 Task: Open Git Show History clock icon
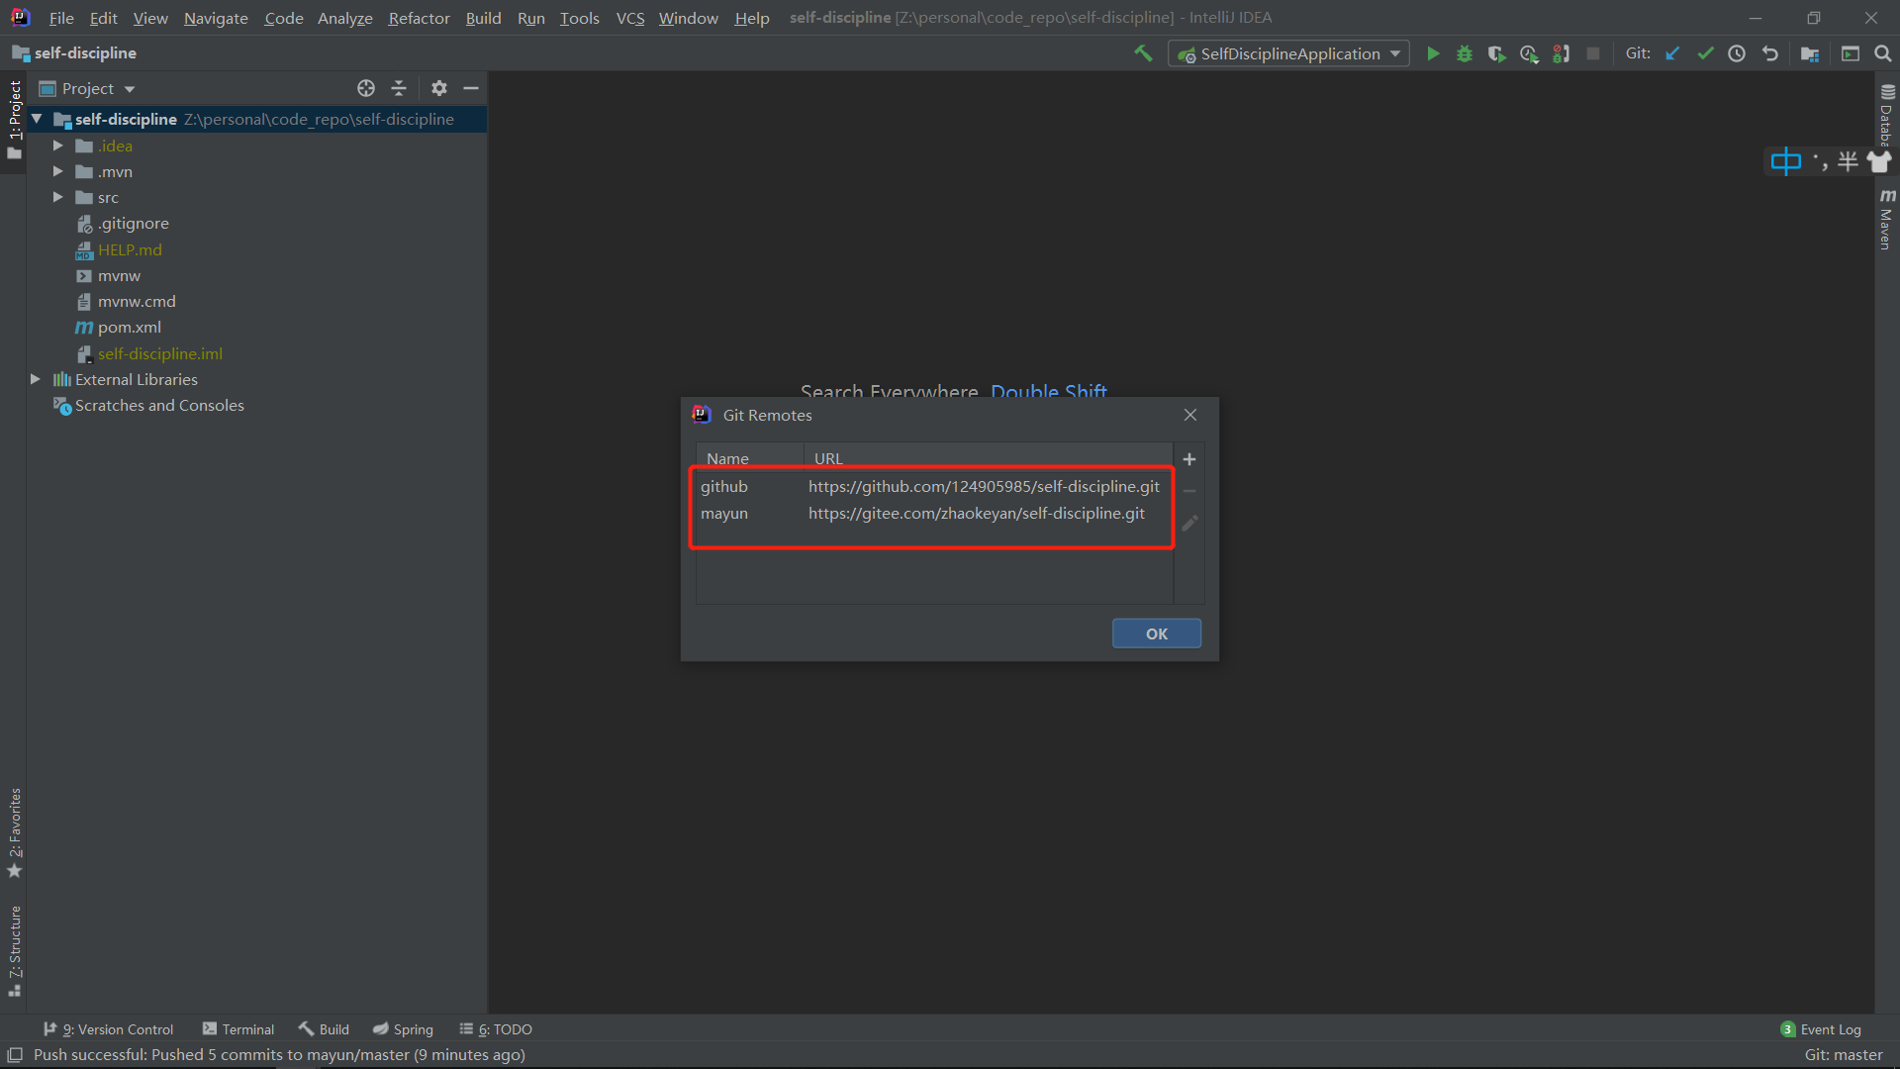1737,53
